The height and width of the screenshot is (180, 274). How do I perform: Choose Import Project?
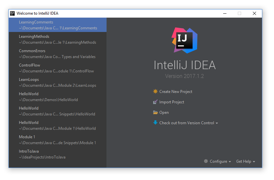coord(172,102)
